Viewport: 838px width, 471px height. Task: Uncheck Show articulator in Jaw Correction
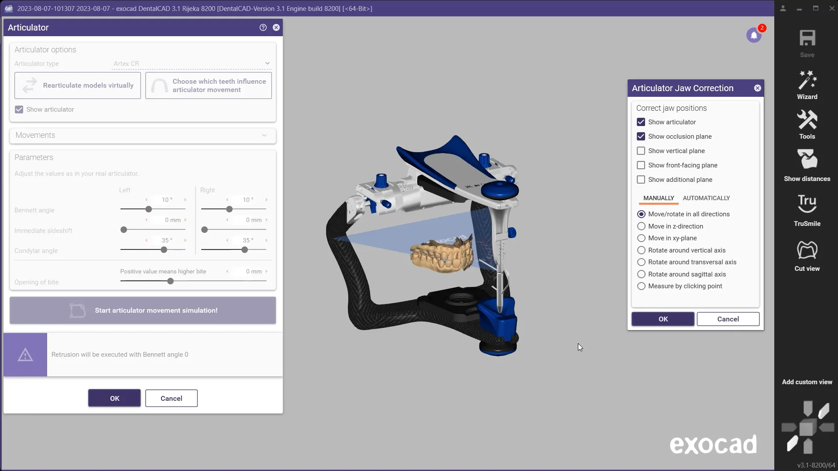641,122
